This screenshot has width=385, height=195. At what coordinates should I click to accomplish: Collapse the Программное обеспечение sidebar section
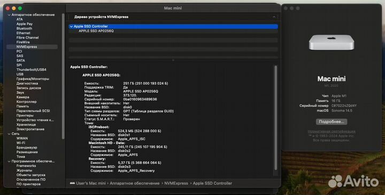(9, 161)
